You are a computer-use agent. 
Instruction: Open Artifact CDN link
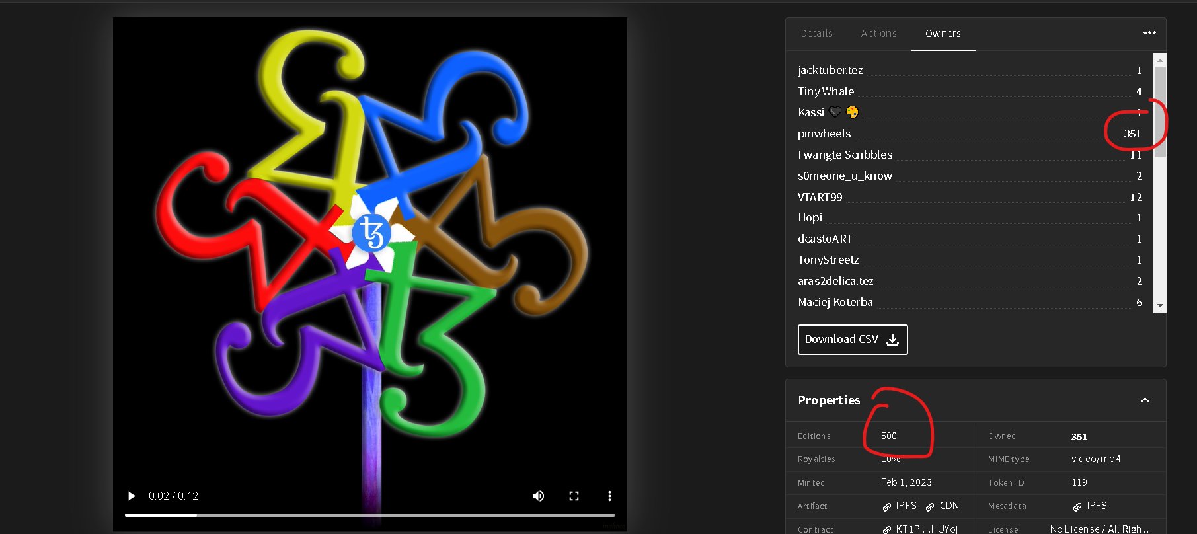click(943, 506)
